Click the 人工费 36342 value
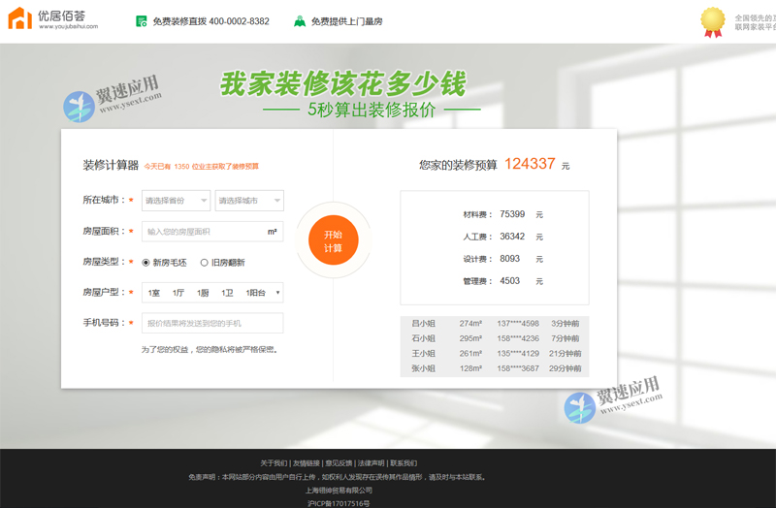Image resolution: width=776 pixels, height=508 pixels. (512, 237)
